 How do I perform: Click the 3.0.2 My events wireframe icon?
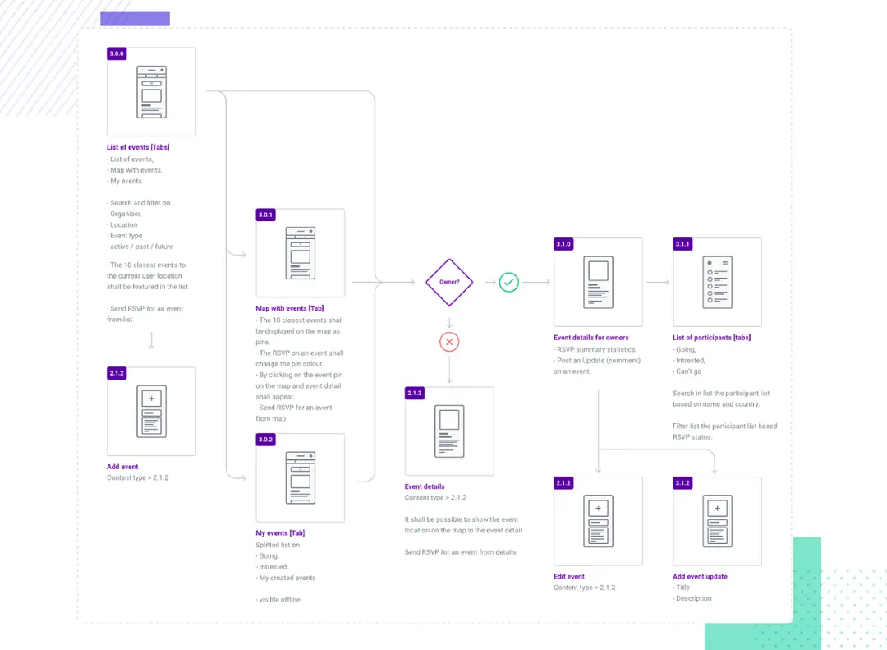coord(301,478)
